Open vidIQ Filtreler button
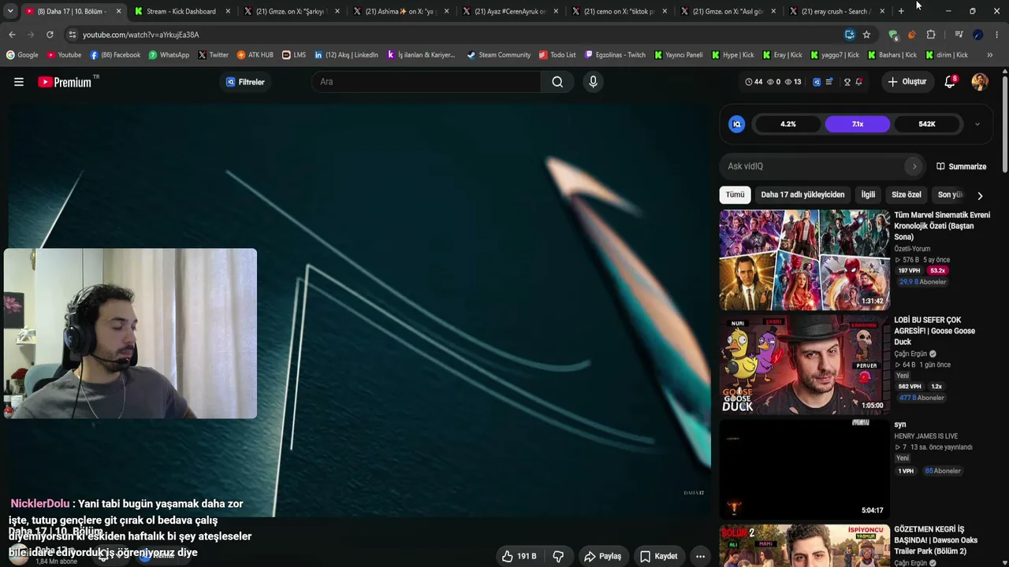Image resolution: width=1009 pixels, height=567 pixels. tap(245, 82)
